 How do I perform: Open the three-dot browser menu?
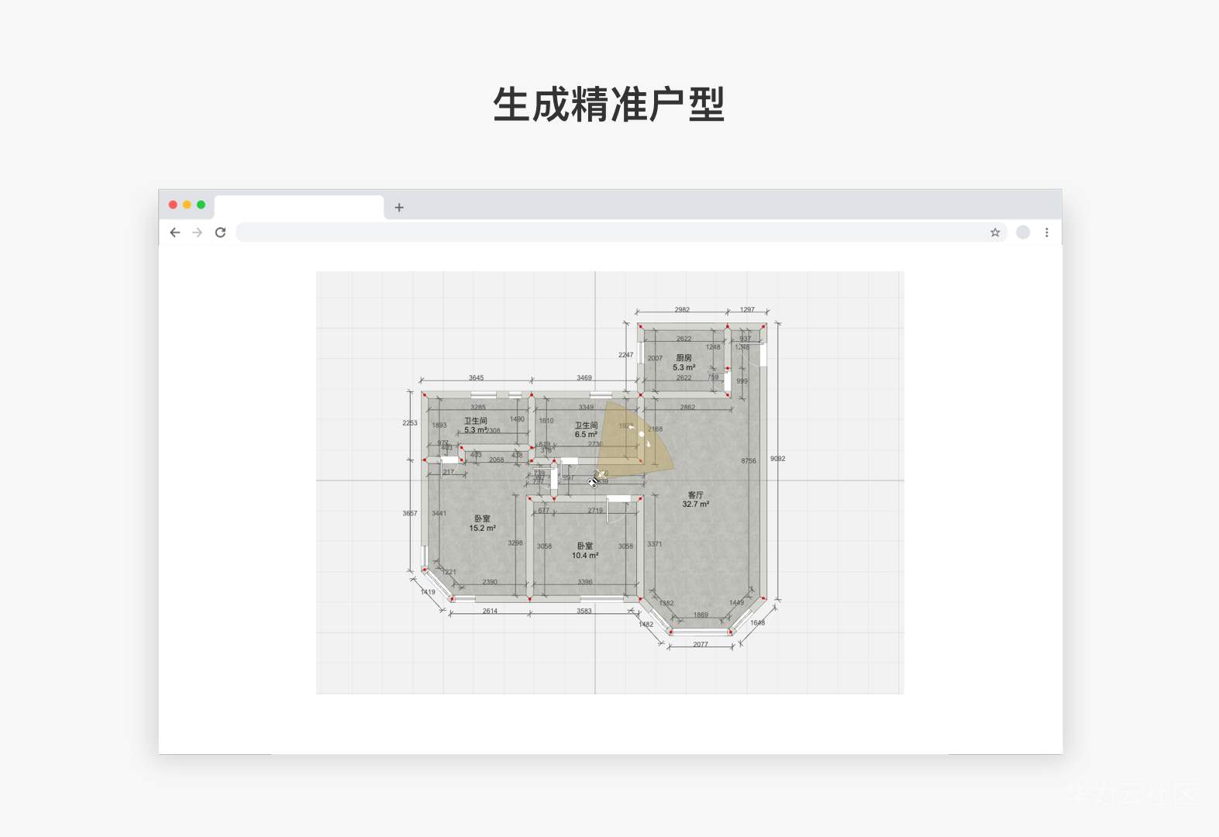click(1047, 232)
